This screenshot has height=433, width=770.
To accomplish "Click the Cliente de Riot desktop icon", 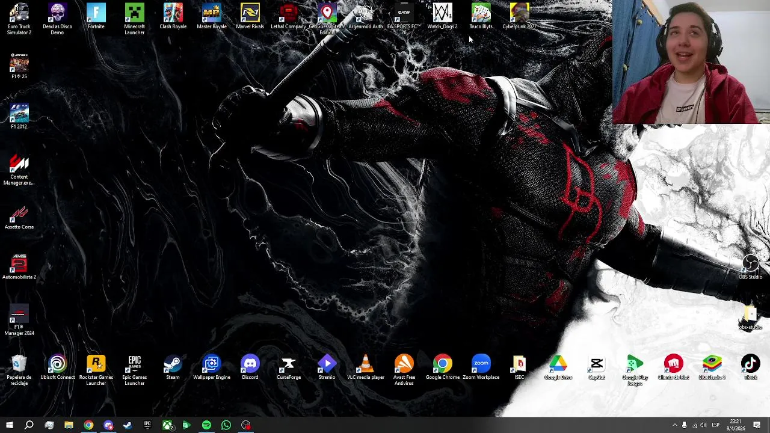I will pyautogui.click(x=674, y=367).
